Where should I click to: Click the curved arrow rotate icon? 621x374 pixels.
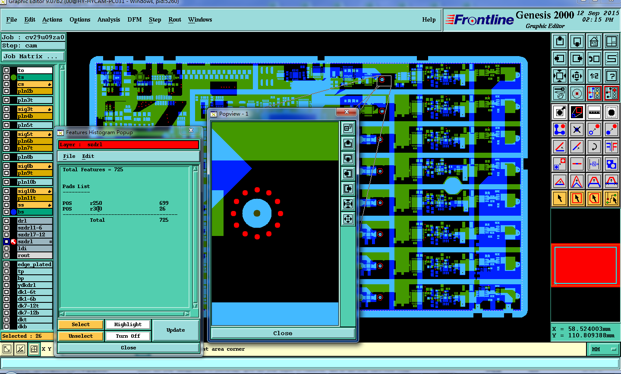tap(594, 147)
